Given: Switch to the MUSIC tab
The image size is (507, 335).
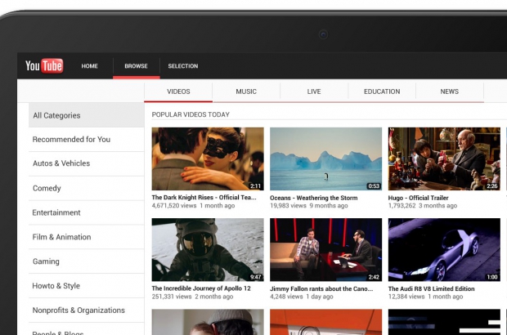Looking at the screenshot, I should [246, 92].
